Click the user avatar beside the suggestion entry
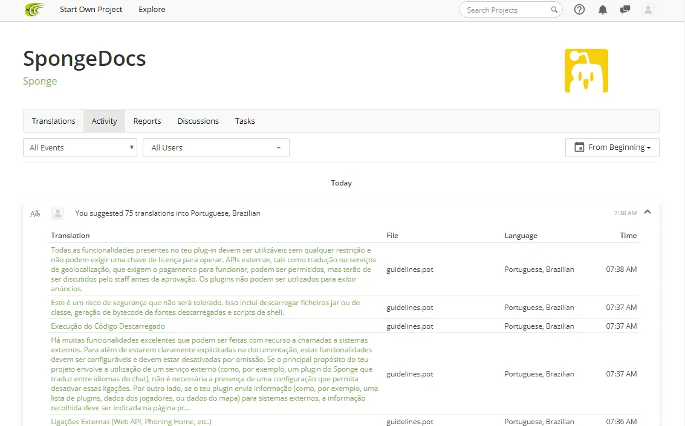The width and height of the screenshot is (685, 426). pyautogui.click(x=57, y=213)
